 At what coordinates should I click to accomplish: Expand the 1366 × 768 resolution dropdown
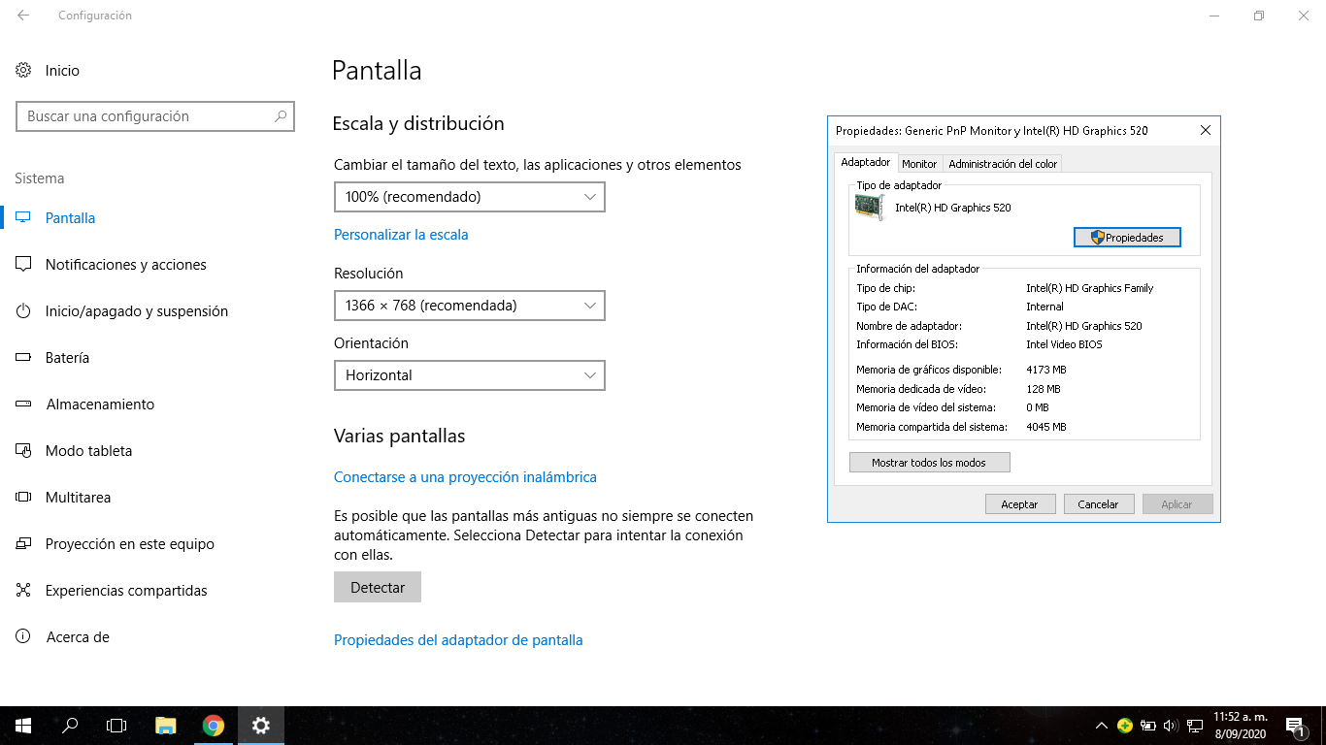[x=470, y=306]
